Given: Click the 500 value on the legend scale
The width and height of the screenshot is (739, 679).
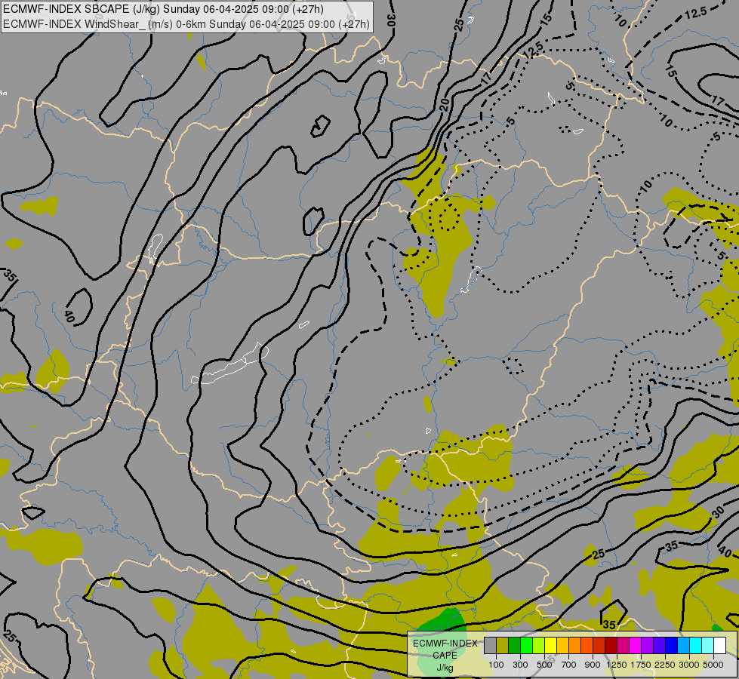Looking at the screenshot, I should pos(544,665).
